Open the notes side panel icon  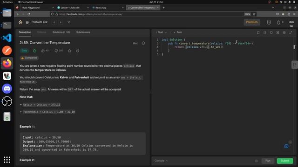[x=295, y=65]
